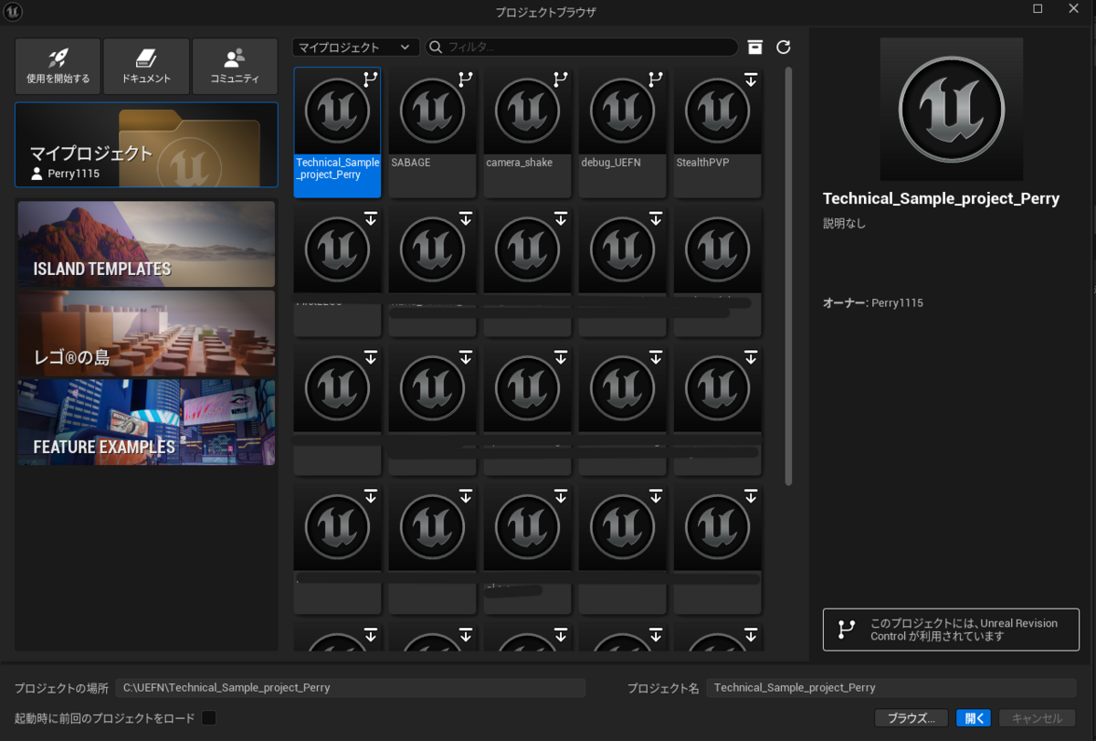Maximize the プロジェクトブラウザ window
The image size is (1096, 741).
(1038, 9)
